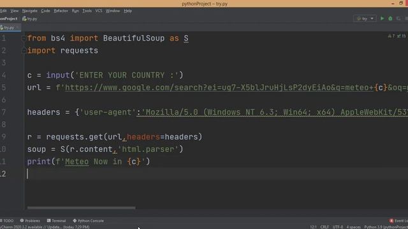Click 'r.content' on line 10
Image resolution: width=408 pixels, height=229 pixels.
91,149
